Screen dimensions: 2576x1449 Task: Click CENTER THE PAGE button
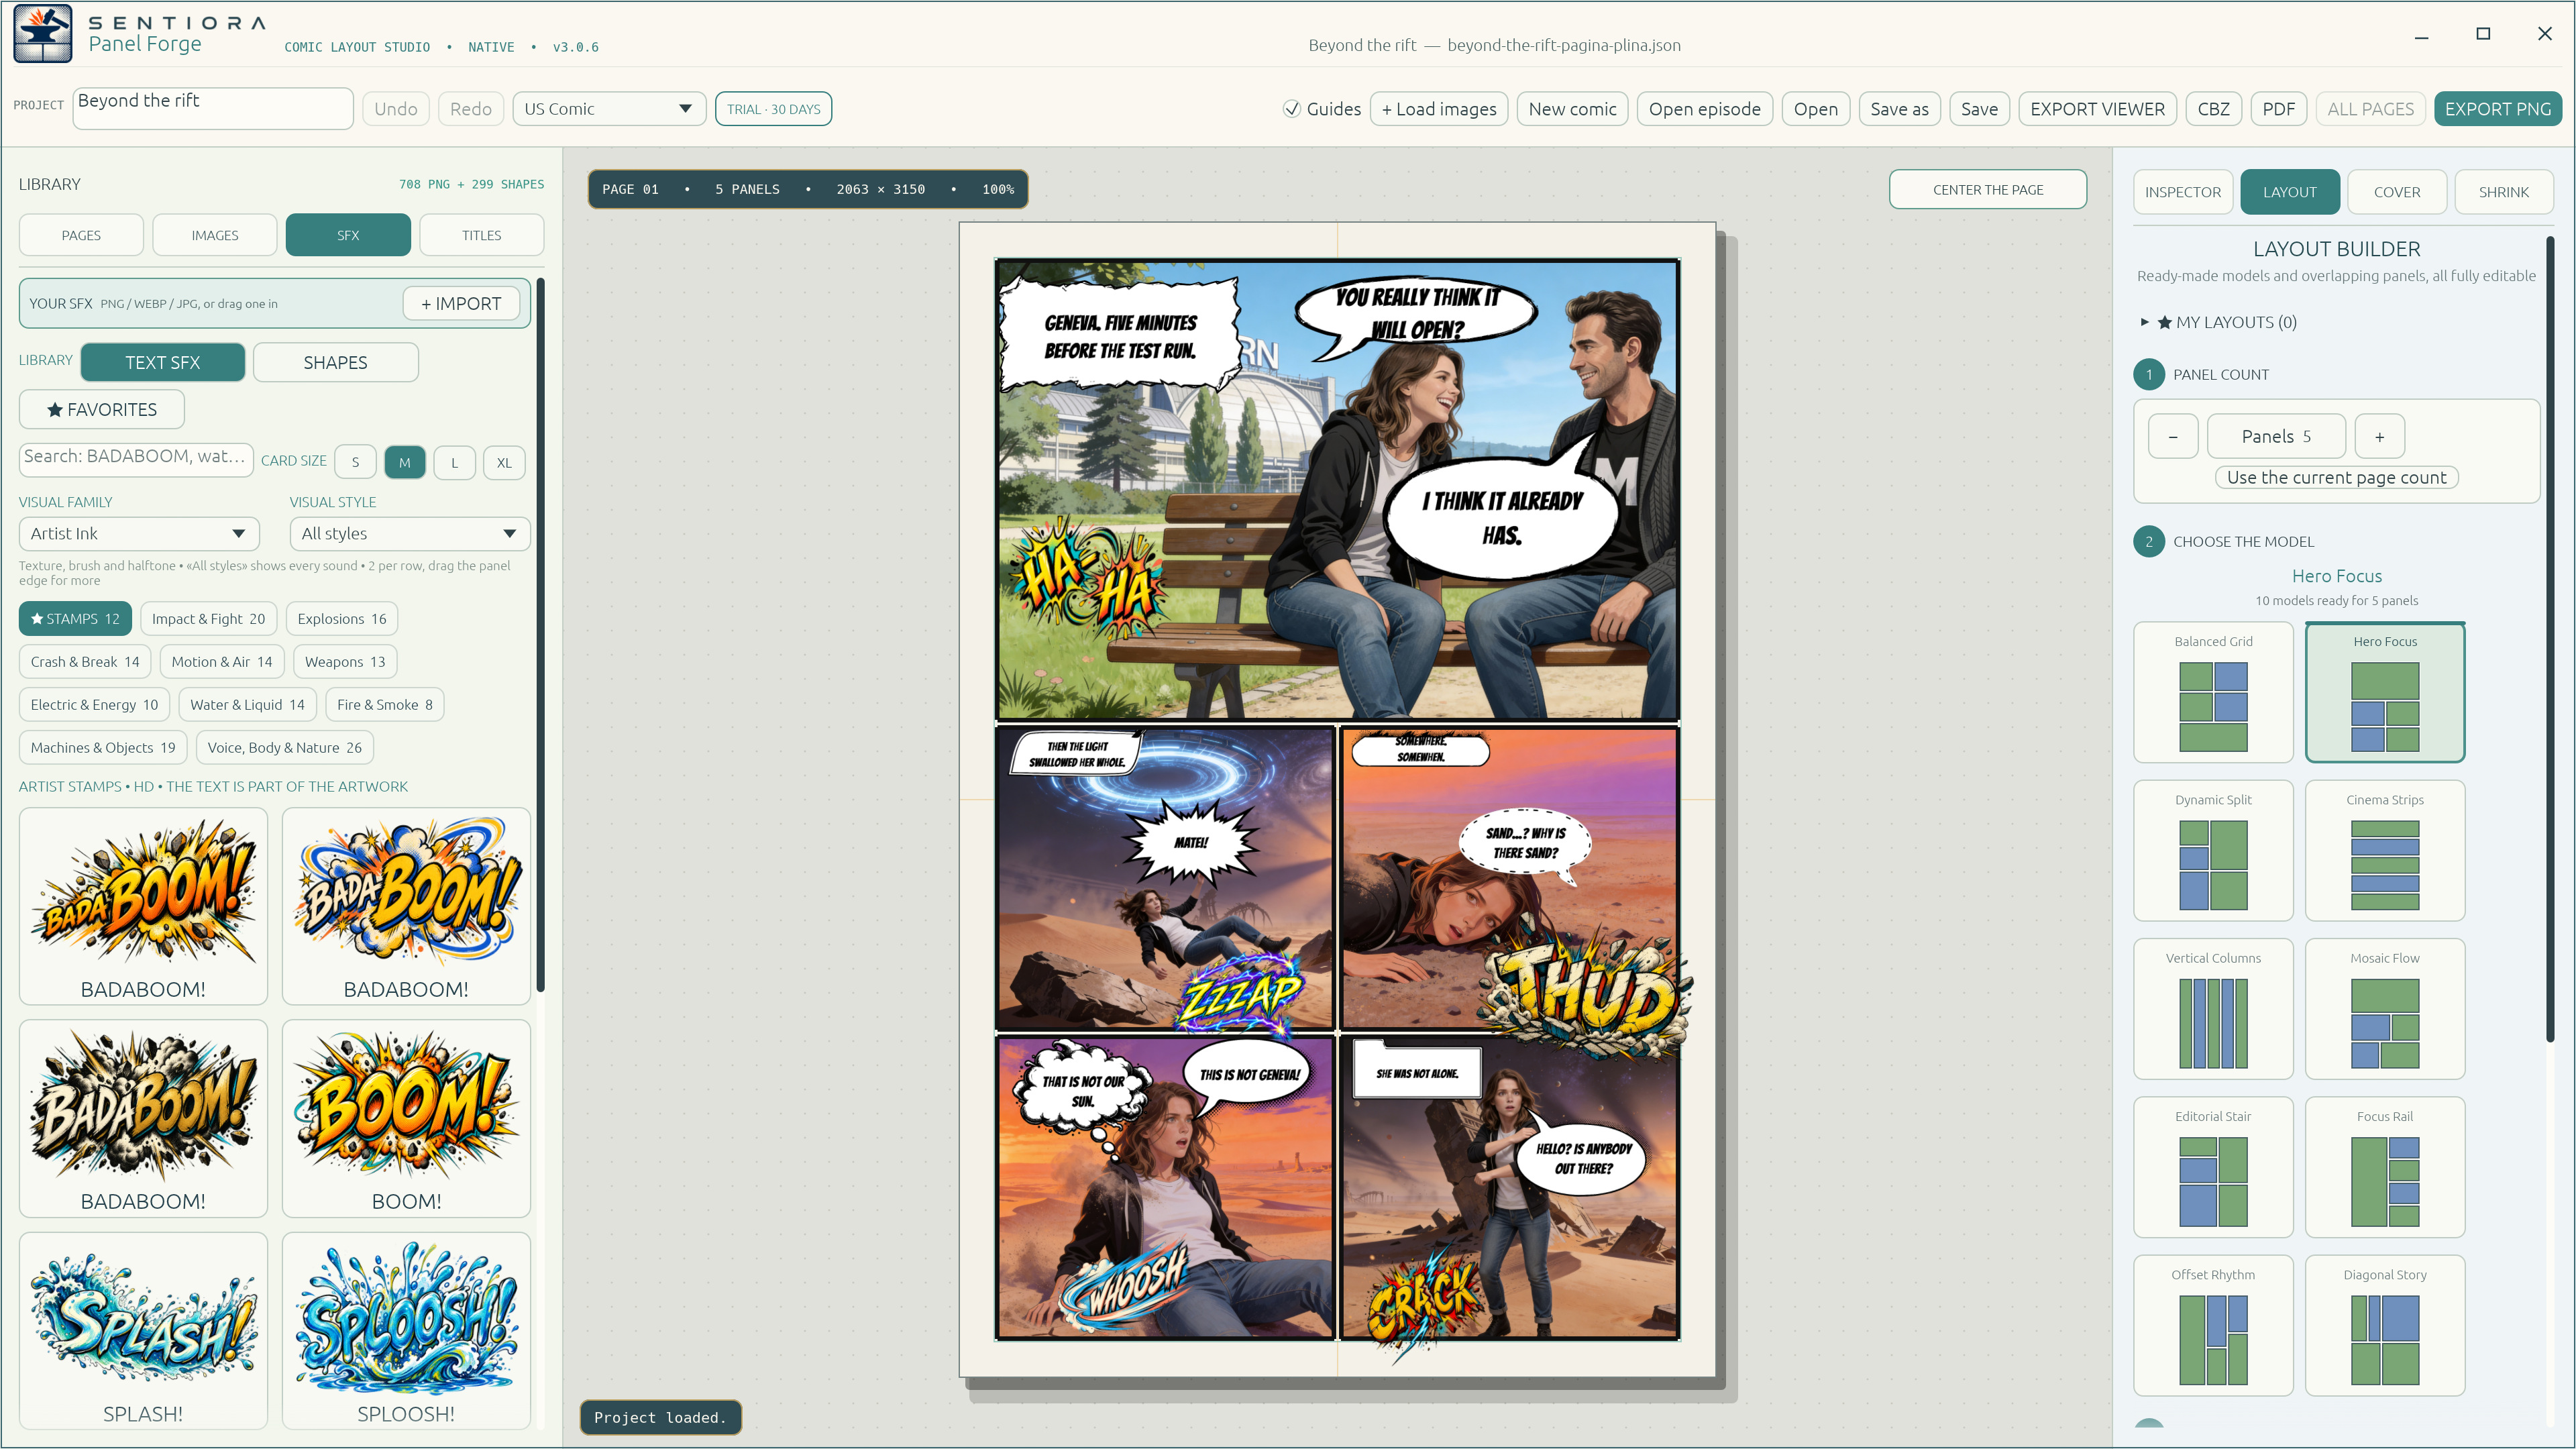(x=1987, y=189)
